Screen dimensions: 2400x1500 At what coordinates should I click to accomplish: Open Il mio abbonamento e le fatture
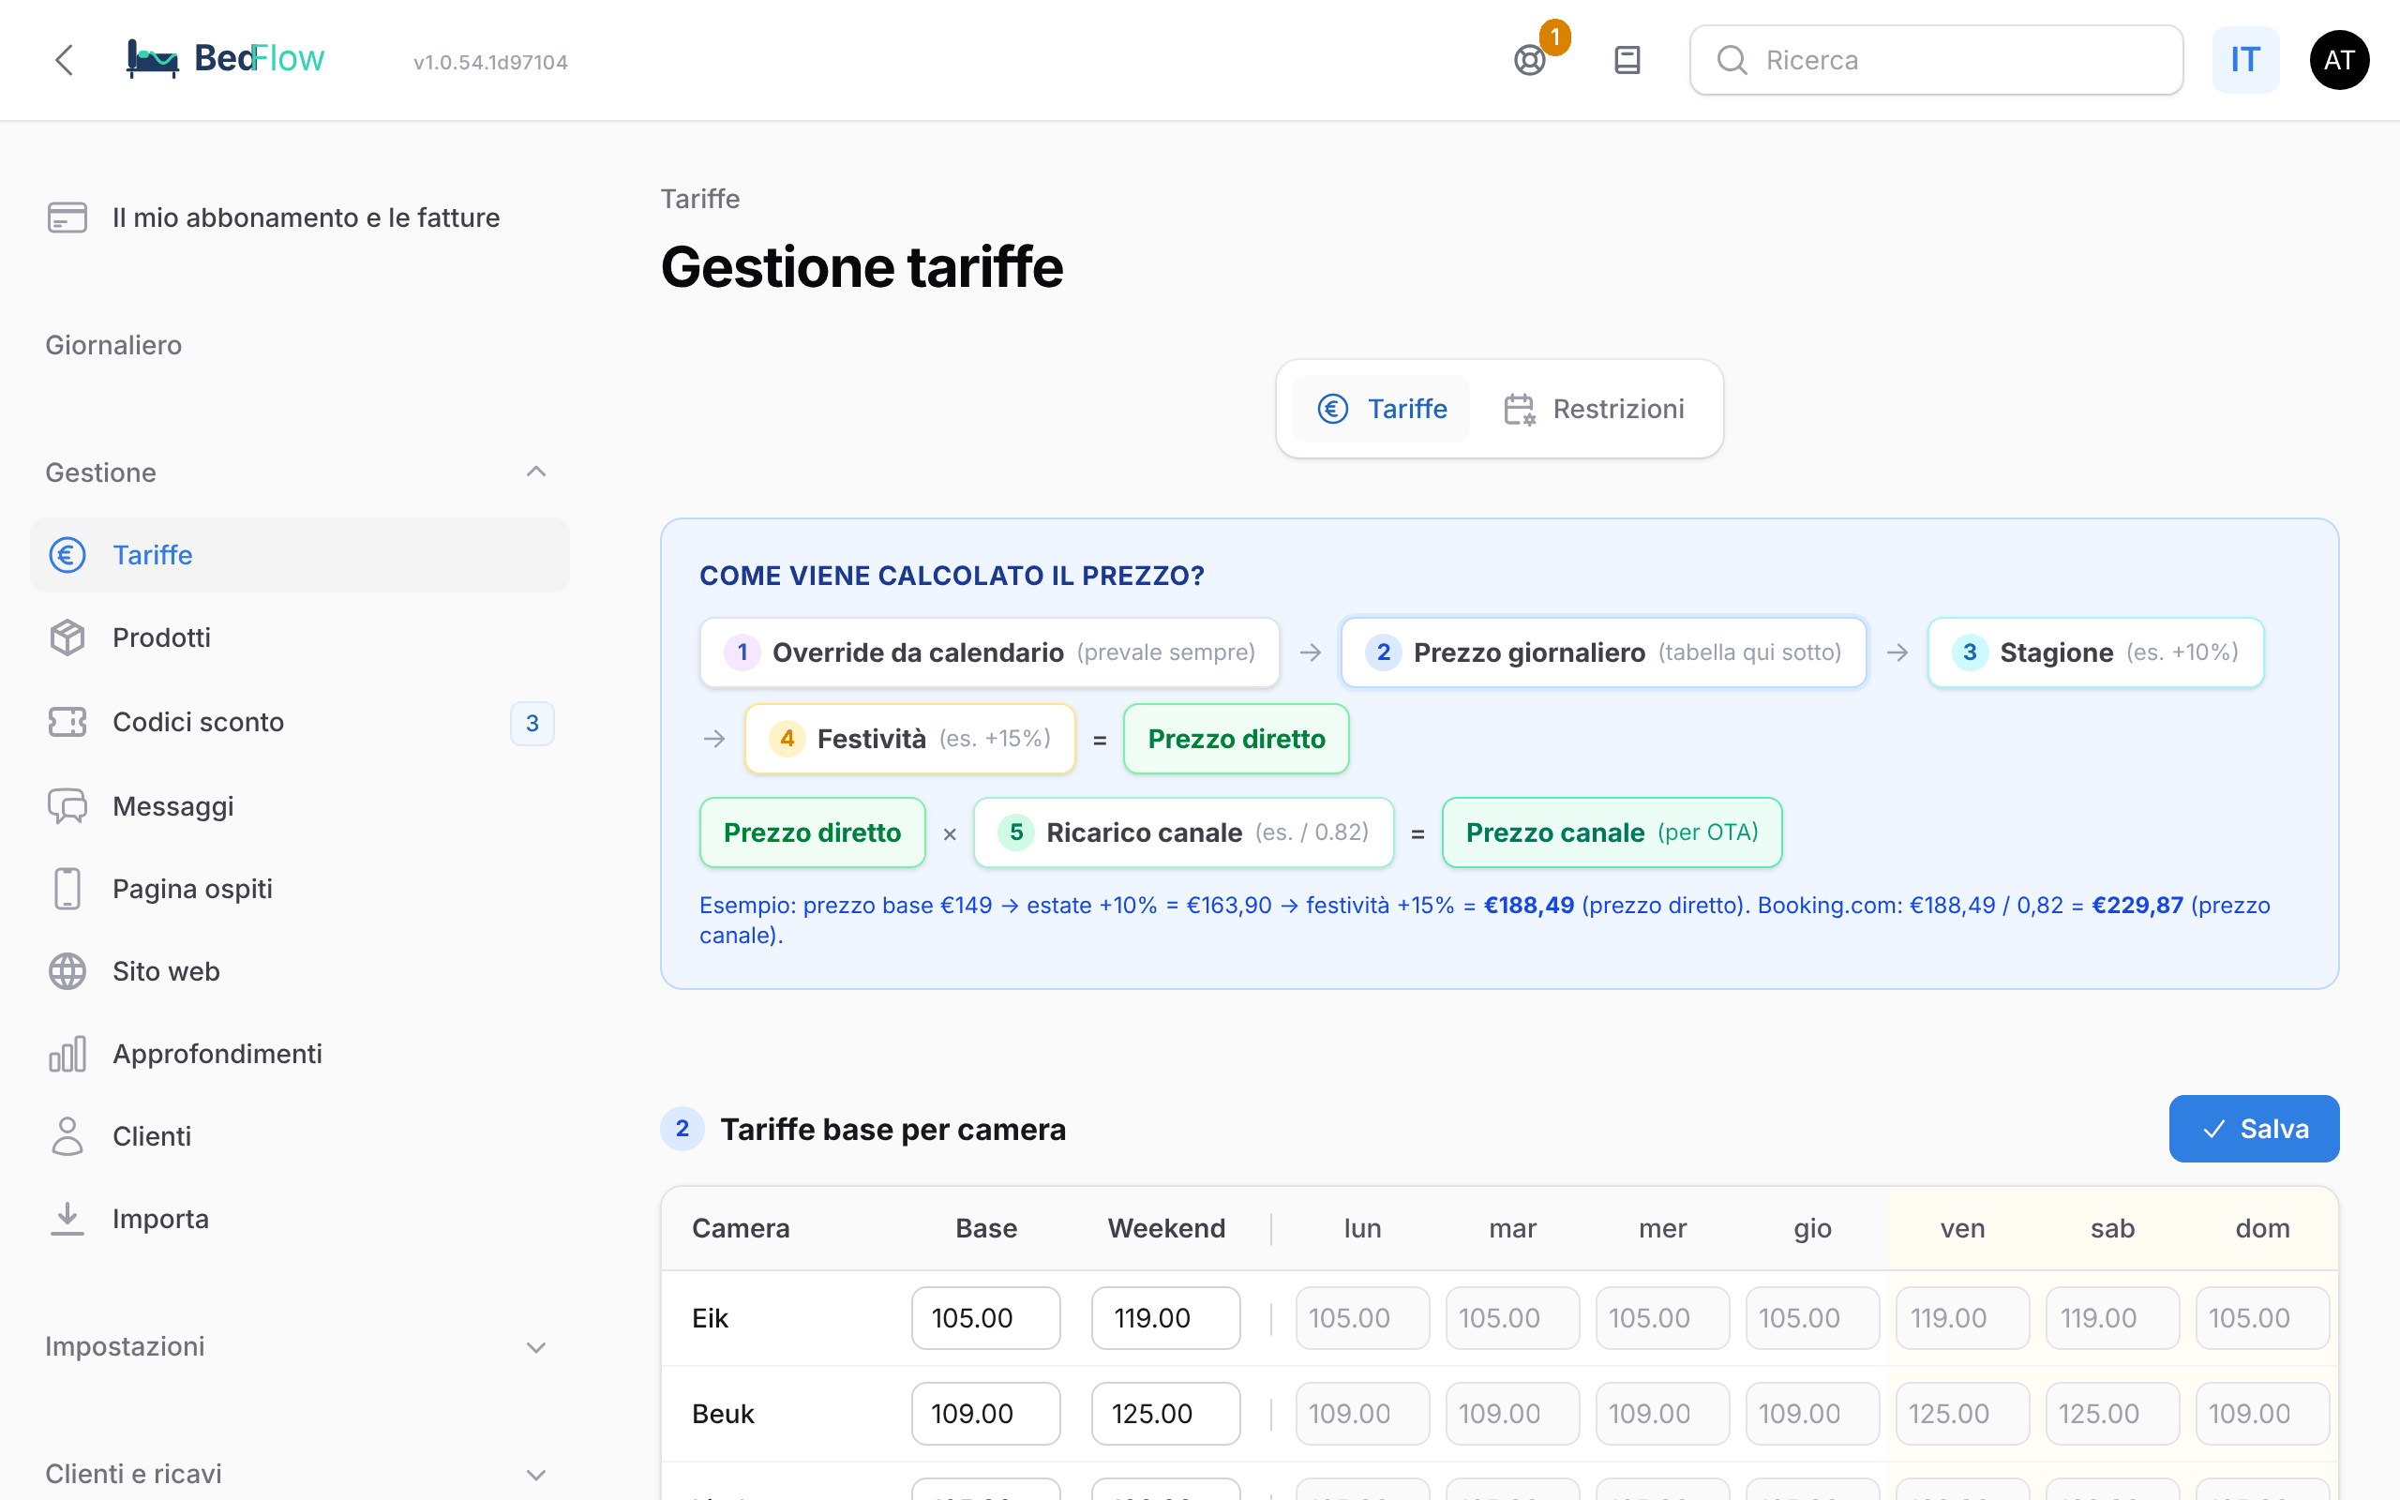pos(299,217)
